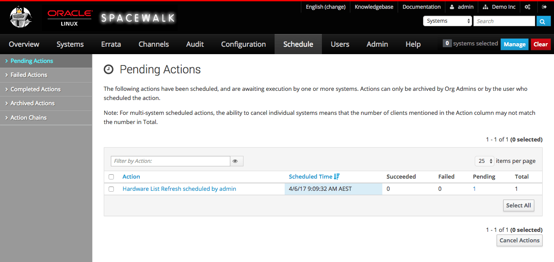The height and width of the screenshot is (262, 554).
Task: Go to the Admin tab
Action: click(x=377, y=44)
